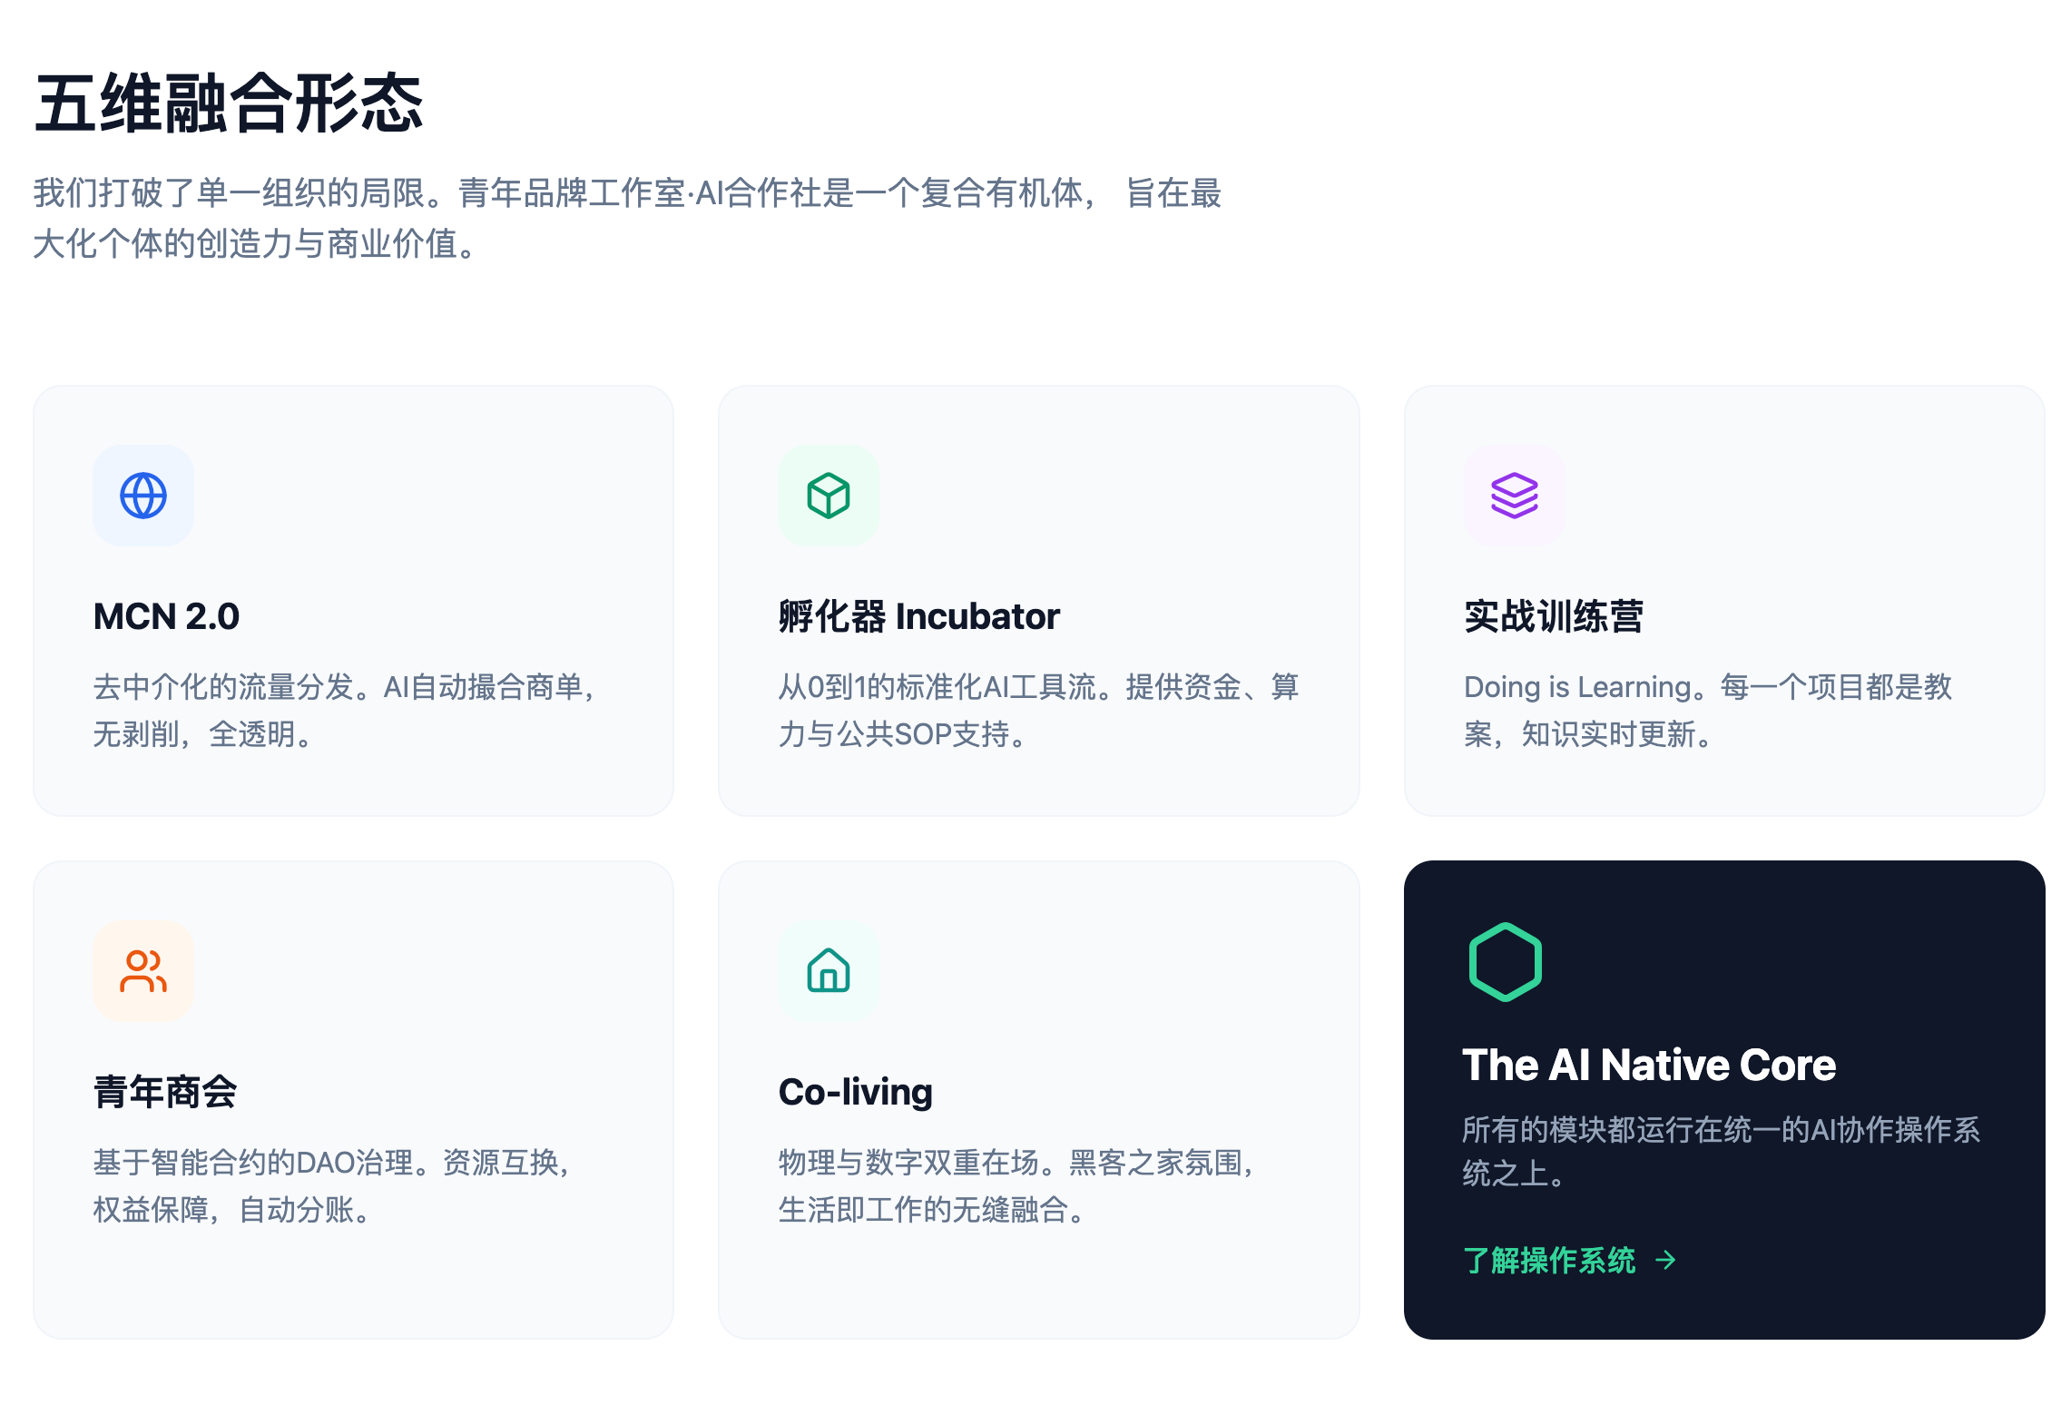This screenshot has width=2071, height=1405.
Task: Click the 实战训练营 card title
Action: [1553, 616]
